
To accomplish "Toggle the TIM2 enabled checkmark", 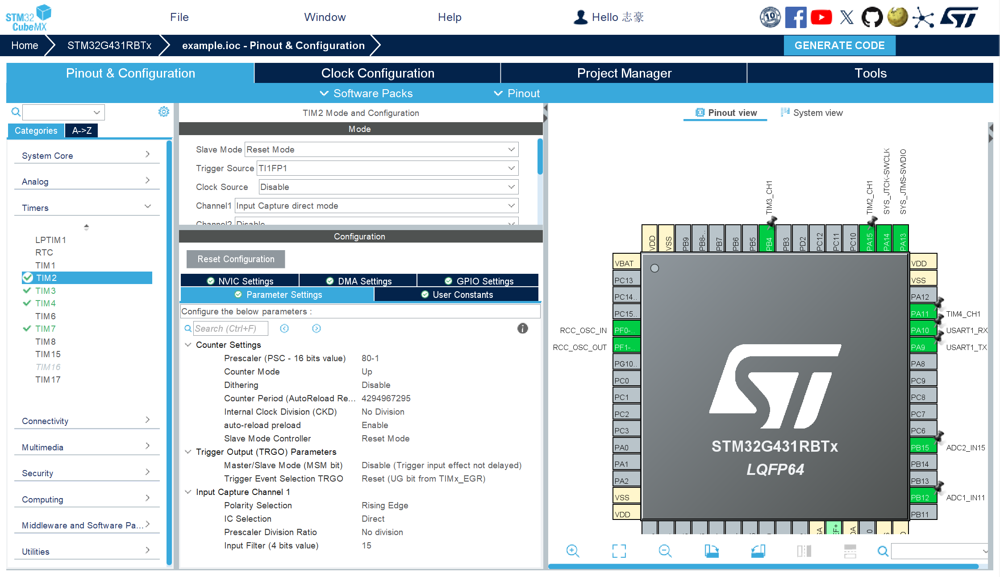I will tap(28, 278).
